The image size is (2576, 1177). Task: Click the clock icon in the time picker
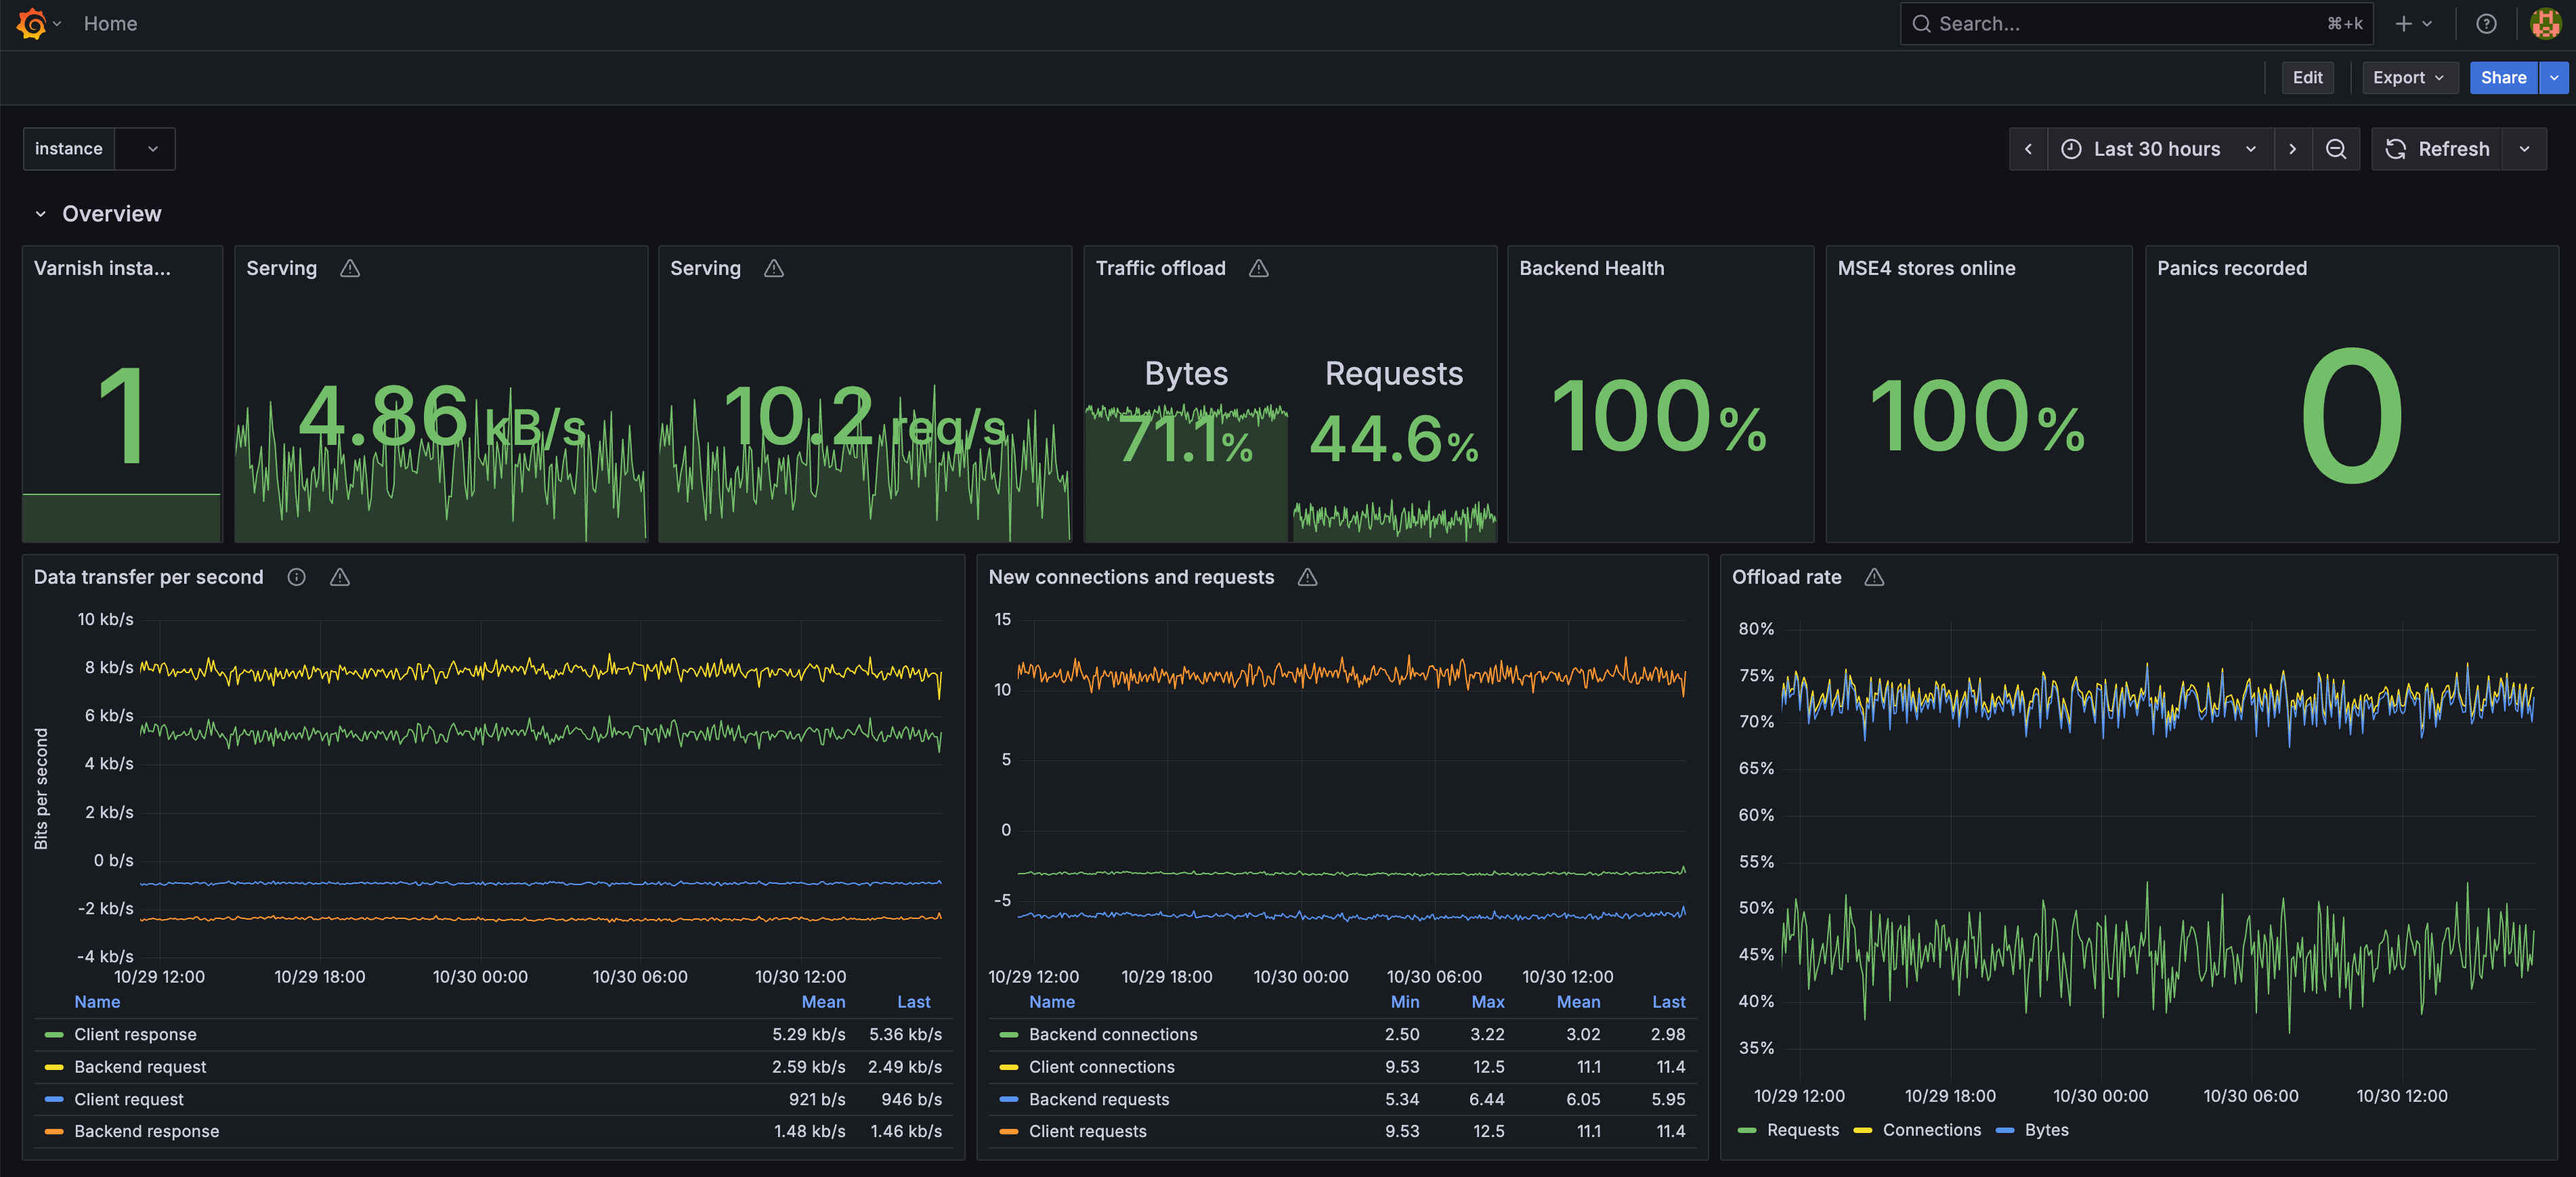pyautogui.click(x=2071, y=148)
